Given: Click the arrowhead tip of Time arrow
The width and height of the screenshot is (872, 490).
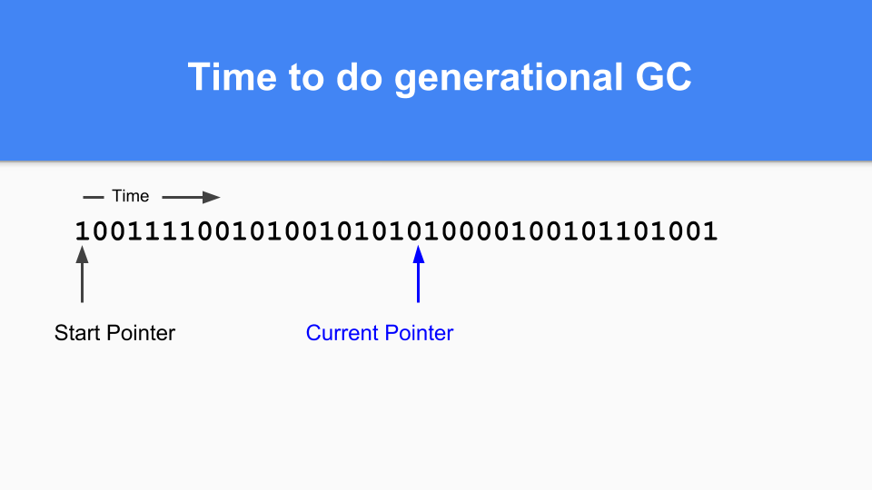Looking at the screenshot, I should [x=216, y=197].
